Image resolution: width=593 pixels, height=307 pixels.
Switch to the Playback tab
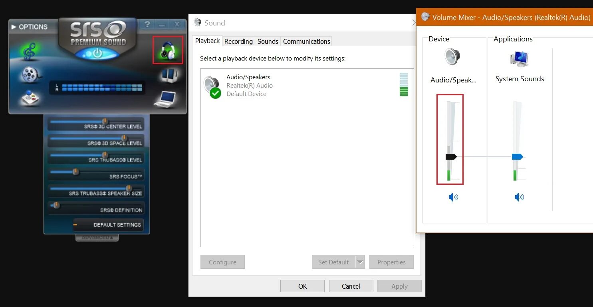[x=207, y=41]
